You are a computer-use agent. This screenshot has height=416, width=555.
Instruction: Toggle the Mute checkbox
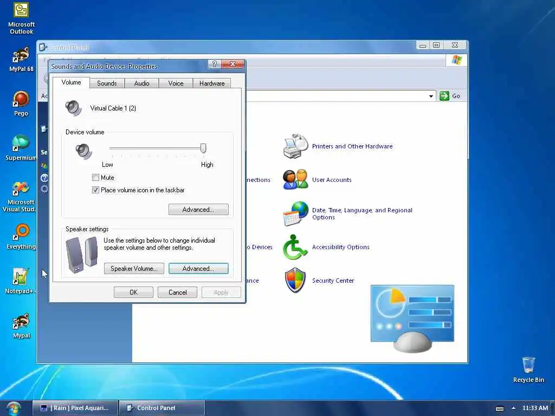click(95, 177)
